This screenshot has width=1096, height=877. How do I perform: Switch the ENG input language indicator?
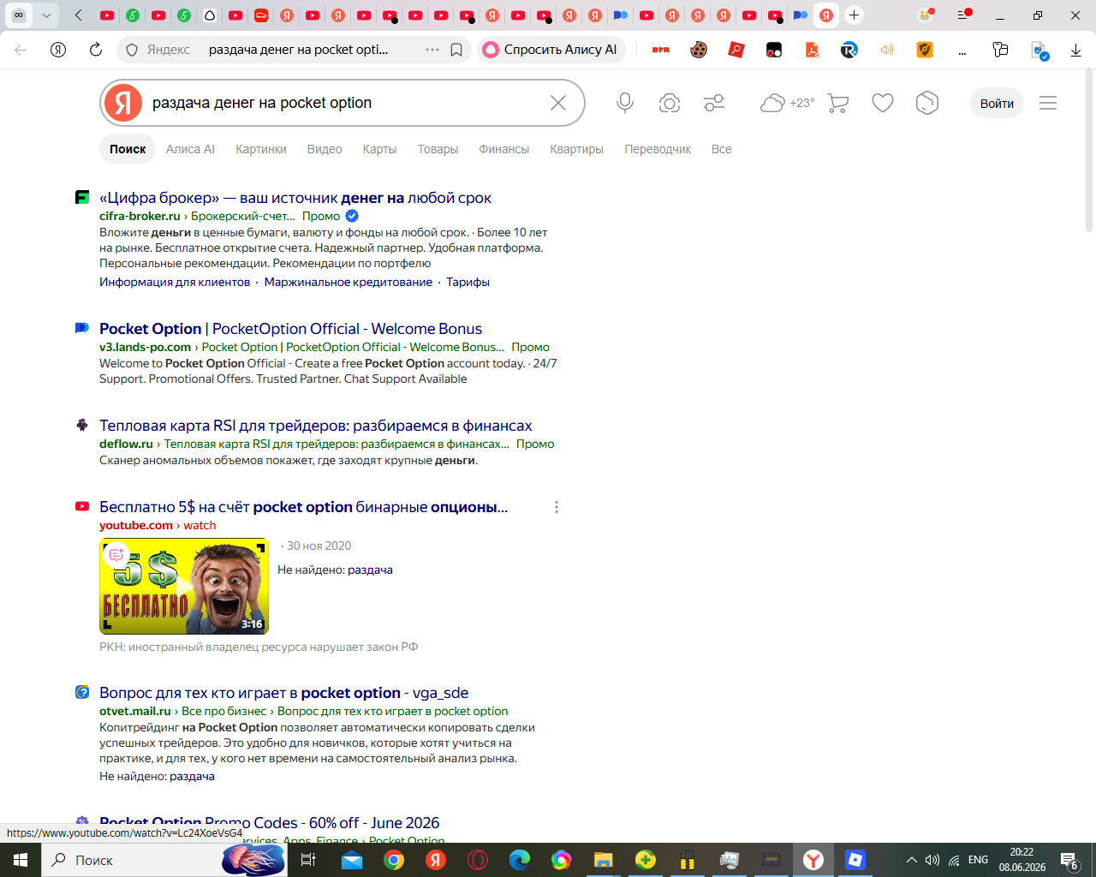click(x=978, y=860)
